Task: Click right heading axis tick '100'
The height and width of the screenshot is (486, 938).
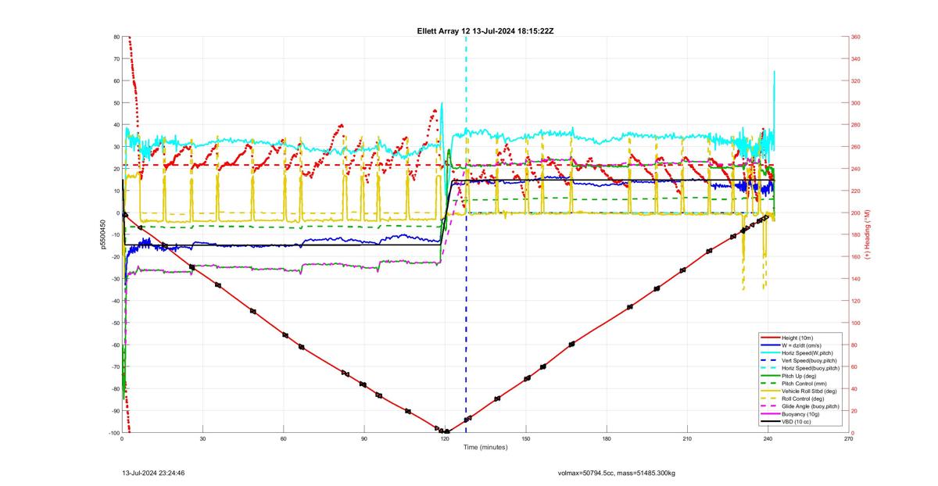Action: point(855,323)
